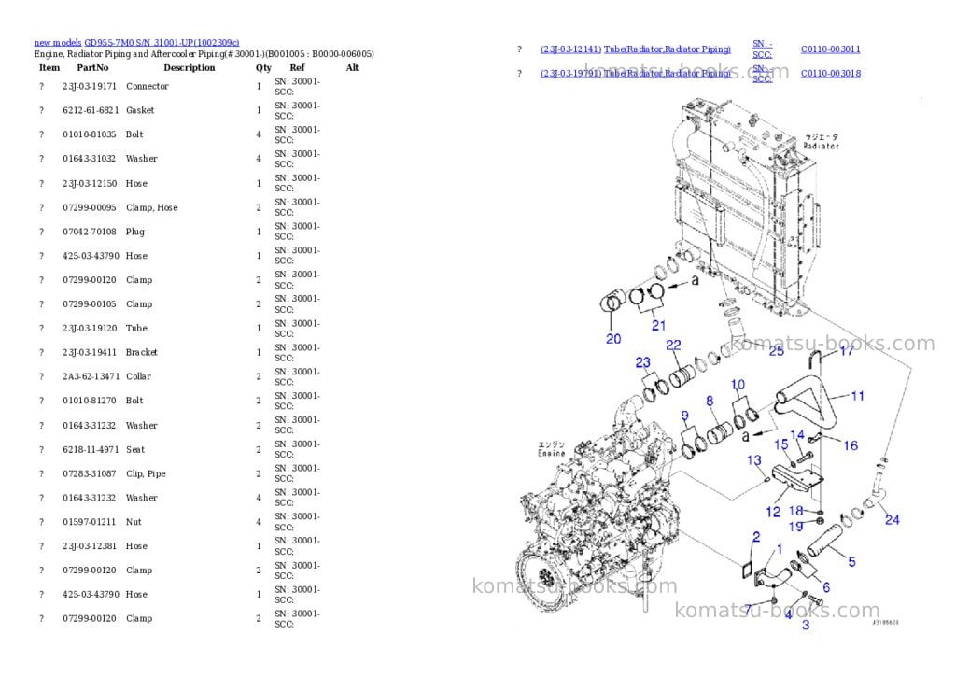
Task: Click the Item column header
Action: click(49, 67)
